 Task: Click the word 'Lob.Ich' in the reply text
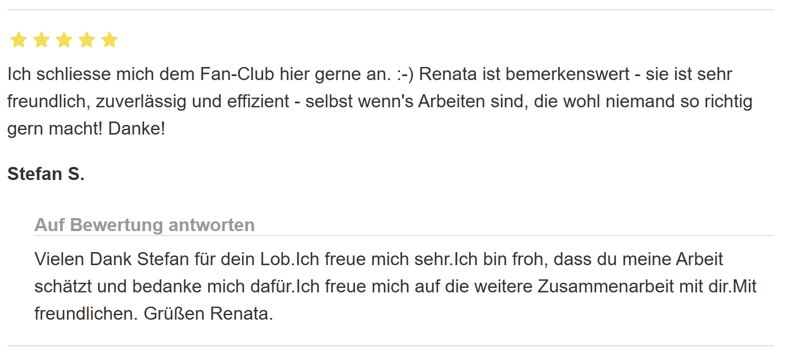pyautogui.click(x=292, y=259)
